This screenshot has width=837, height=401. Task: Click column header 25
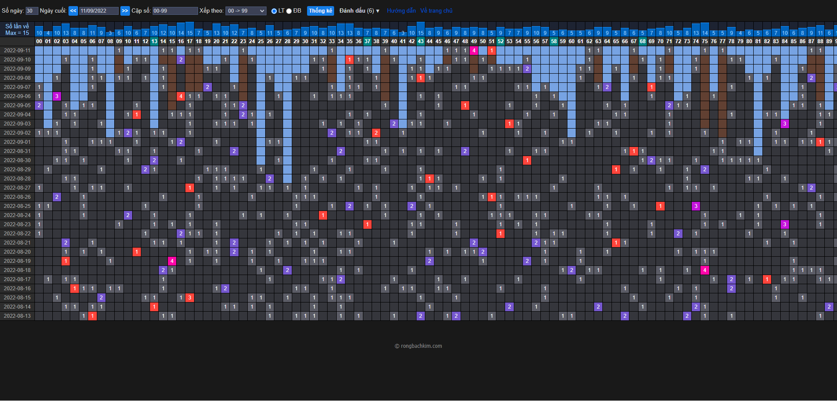click(261, 41)
